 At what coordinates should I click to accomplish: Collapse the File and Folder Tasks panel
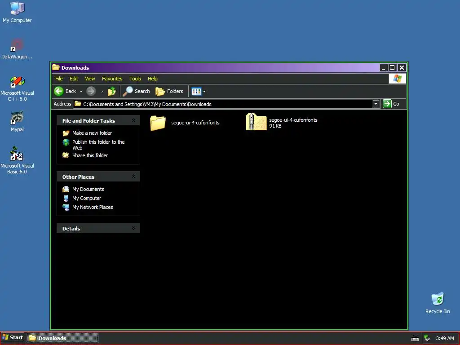point(134,120)
